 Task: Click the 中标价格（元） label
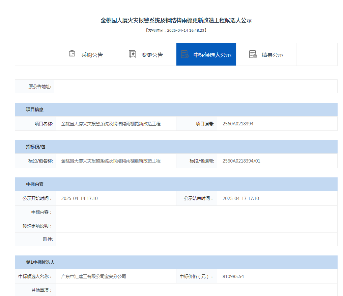coord(196,276)
